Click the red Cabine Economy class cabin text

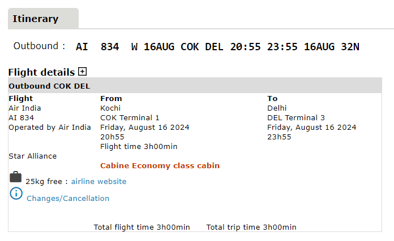160,166
